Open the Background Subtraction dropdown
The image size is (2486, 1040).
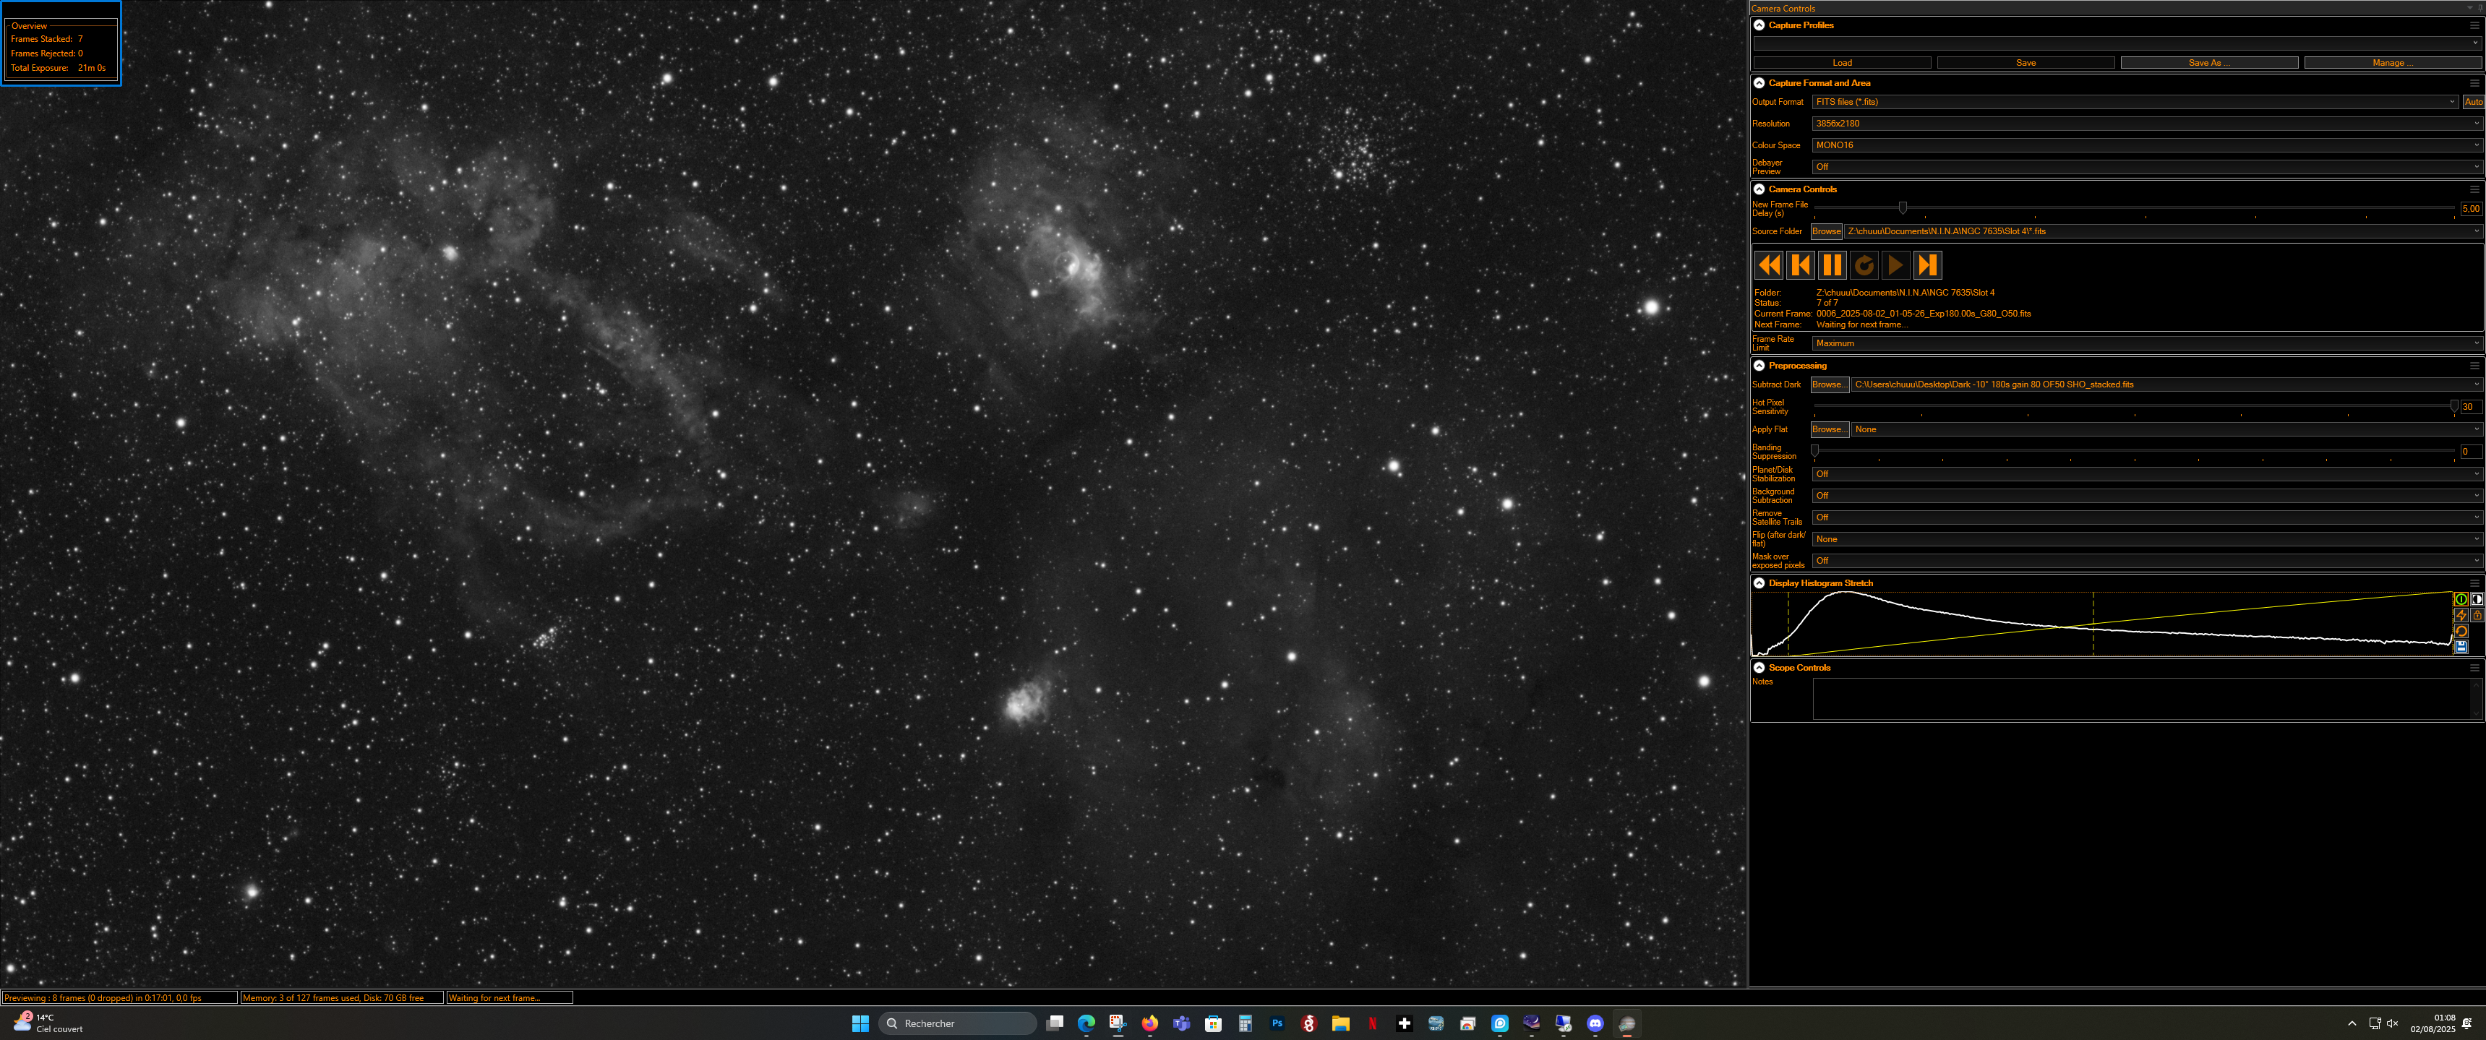(2143, 496)
